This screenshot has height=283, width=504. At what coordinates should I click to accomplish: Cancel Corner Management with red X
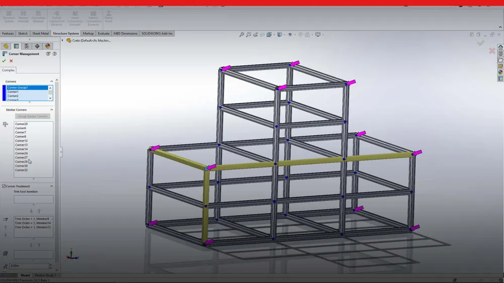11,61
